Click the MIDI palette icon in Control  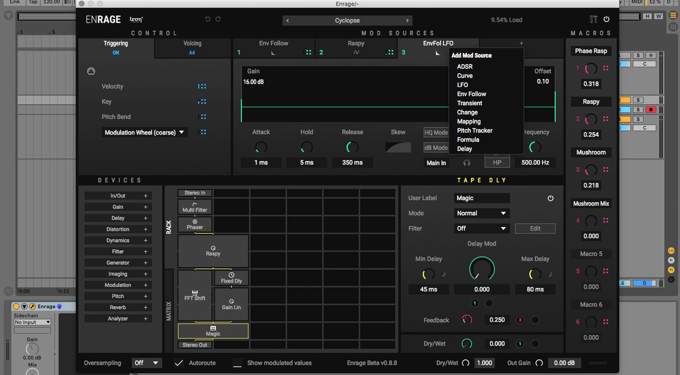coord(91,71)
